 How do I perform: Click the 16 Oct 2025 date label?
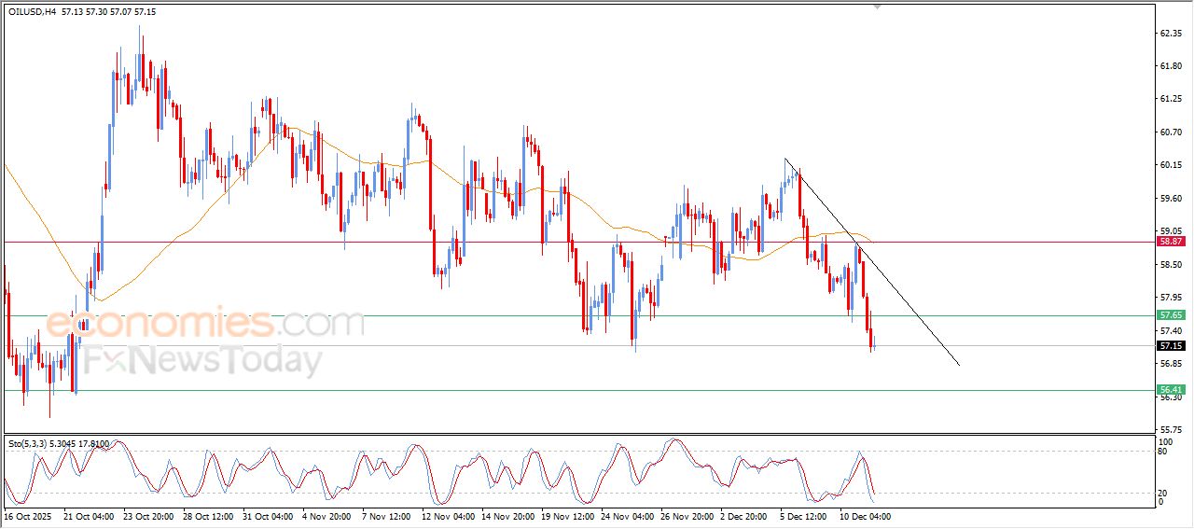pos(27,515)
